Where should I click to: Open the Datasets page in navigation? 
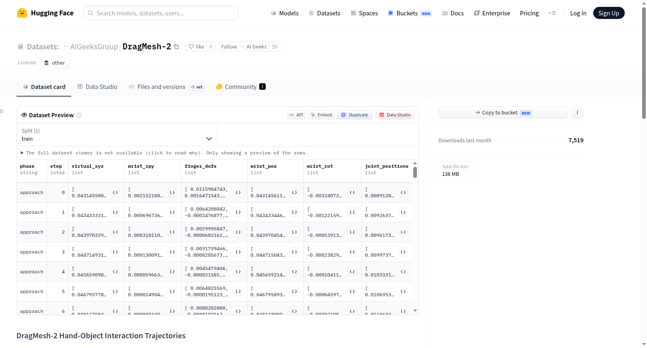click(324, 13)
